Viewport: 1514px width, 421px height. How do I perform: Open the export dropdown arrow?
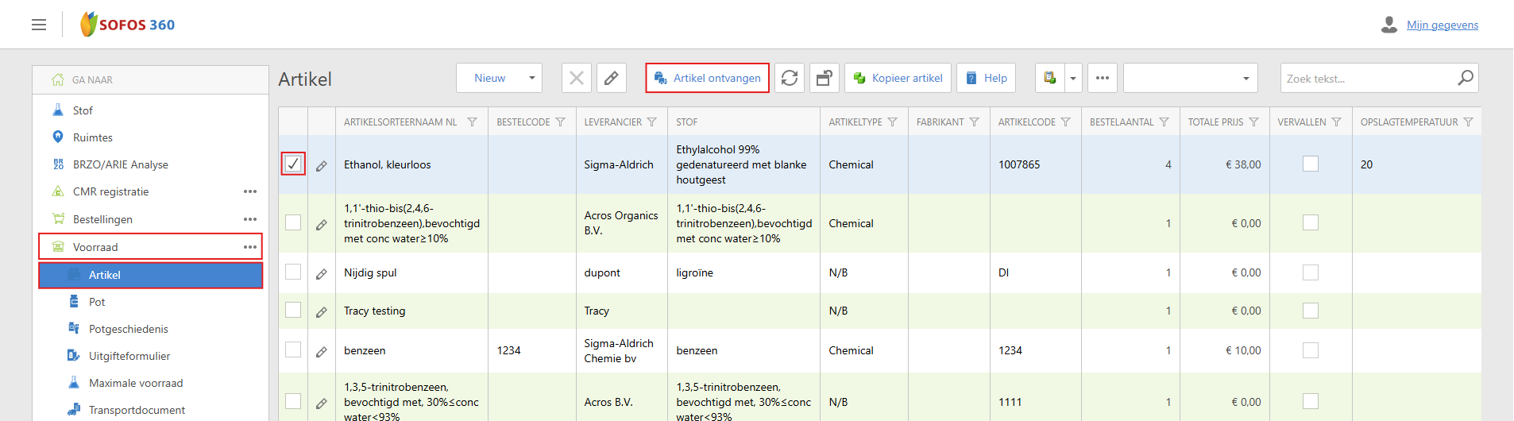(1073, 78)
